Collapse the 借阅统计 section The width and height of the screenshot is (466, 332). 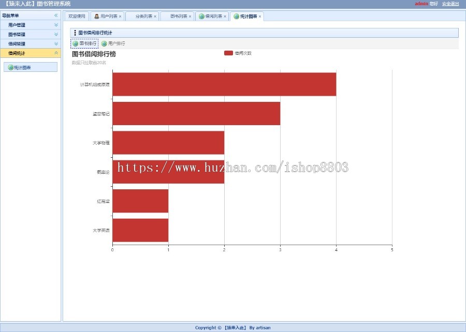[56, 53]
